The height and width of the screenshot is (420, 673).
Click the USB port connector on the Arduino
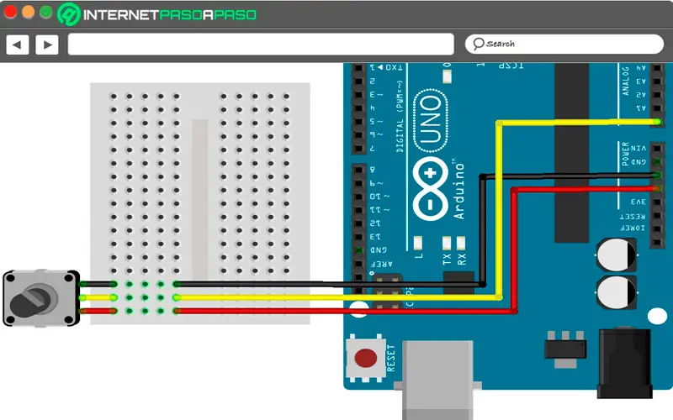click(437, 380)
